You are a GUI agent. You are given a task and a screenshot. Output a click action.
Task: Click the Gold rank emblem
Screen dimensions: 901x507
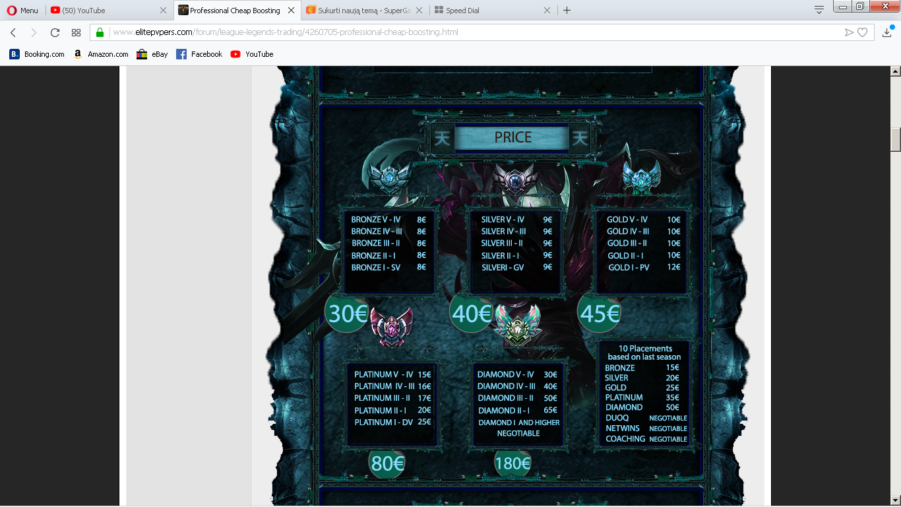click(x=642, y=176)
